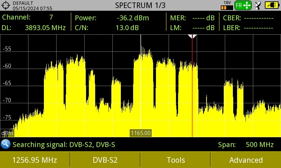
Task: Tap the 18V battery supply indicator
Action: click(227, 6)
